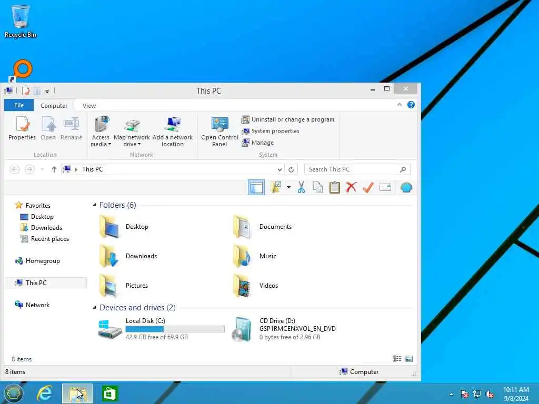The height and width of the screenshot is (404, 539).
Task: Open the Help question mark icon
Action: [411, 105]
